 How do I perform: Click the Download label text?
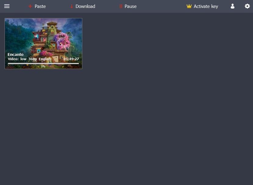[85, 6]
